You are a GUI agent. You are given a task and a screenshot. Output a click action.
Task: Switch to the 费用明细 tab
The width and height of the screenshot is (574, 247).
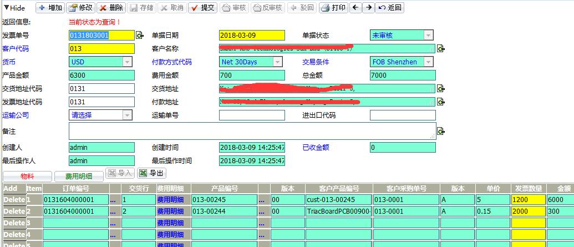[79, 176]
